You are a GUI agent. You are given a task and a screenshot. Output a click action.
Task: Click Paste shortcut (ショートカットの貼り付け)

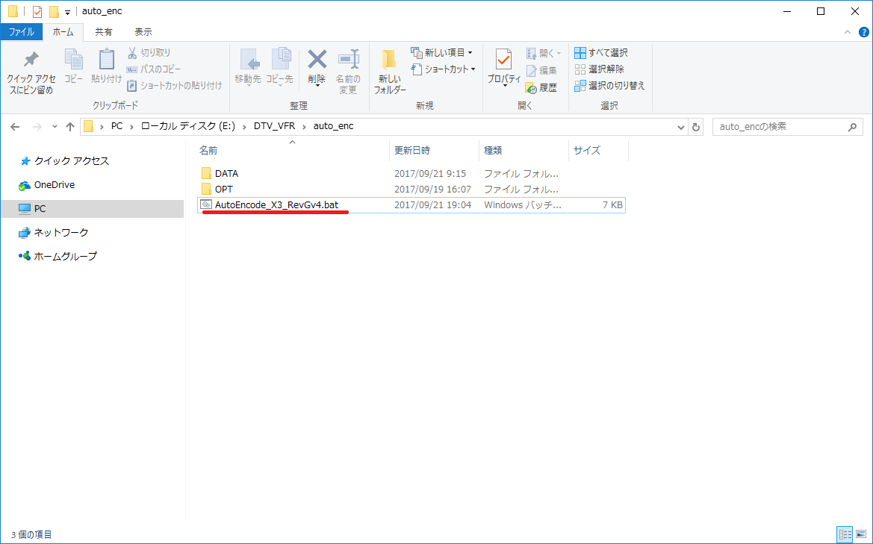[174, 86]
